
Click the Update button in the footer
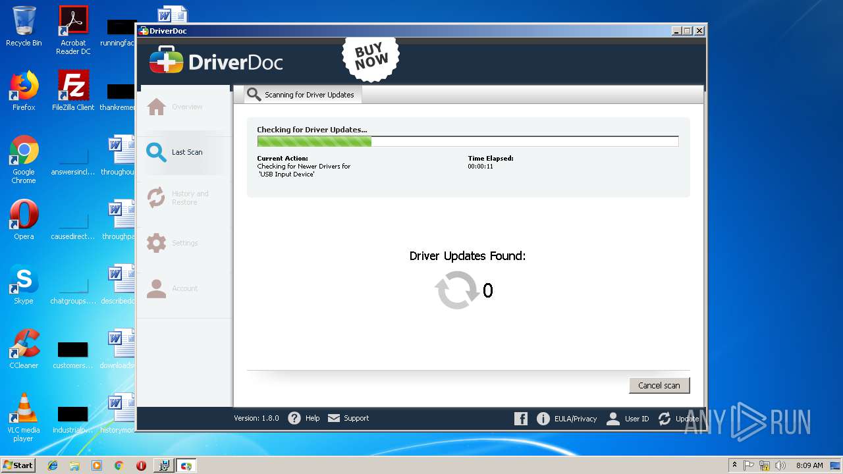(678, 419)
